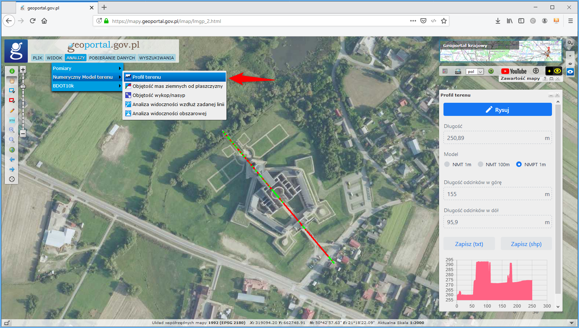
Task: Expand the BDOT10k submenu
Action: point(87,86)
